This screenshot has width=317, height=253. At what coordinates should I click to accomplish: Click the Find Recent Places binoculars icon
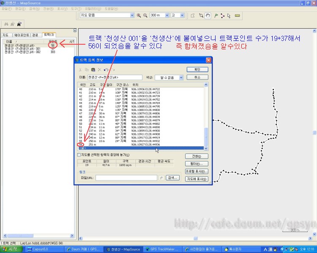coord(19,24)
